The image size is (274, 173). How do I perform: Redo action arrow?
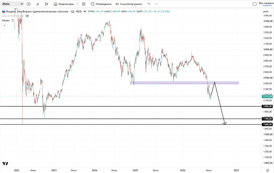tap(156, 4)
